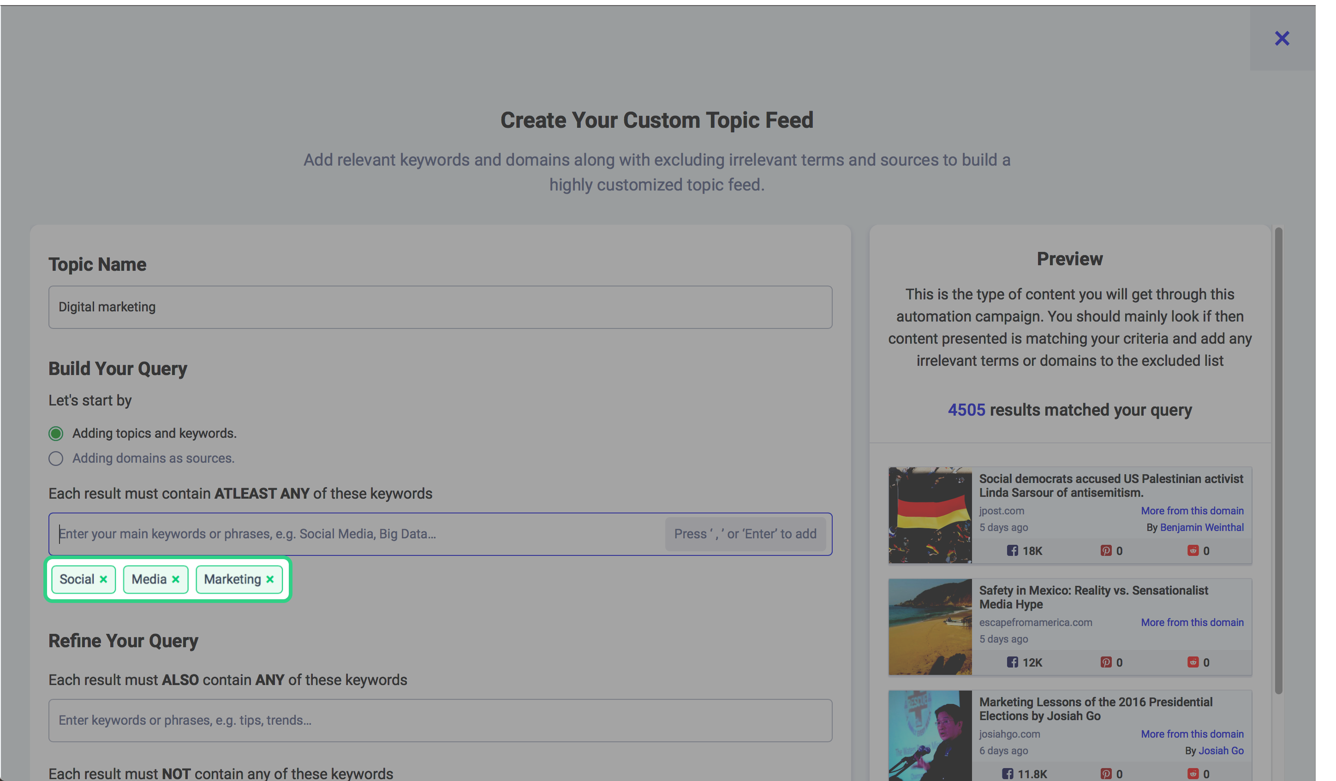This screenshot has height=781, width=1336.
Task: Click the jpost.com domain text
Action: click(x=1001, y=511)
